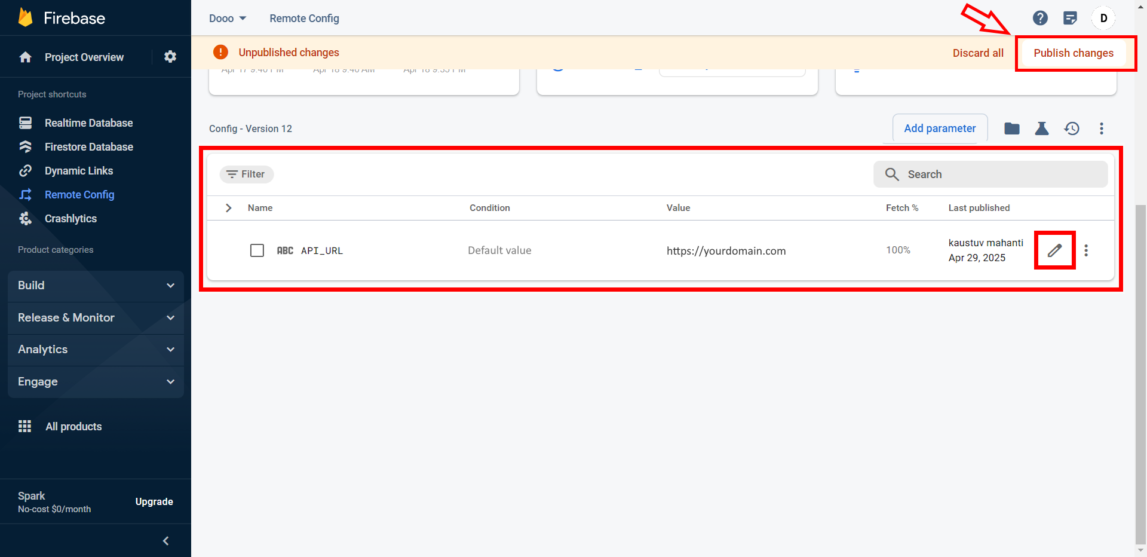Screen dimensions: 1147x557
Task: Open the Filter chip
Action: (247, 175)
